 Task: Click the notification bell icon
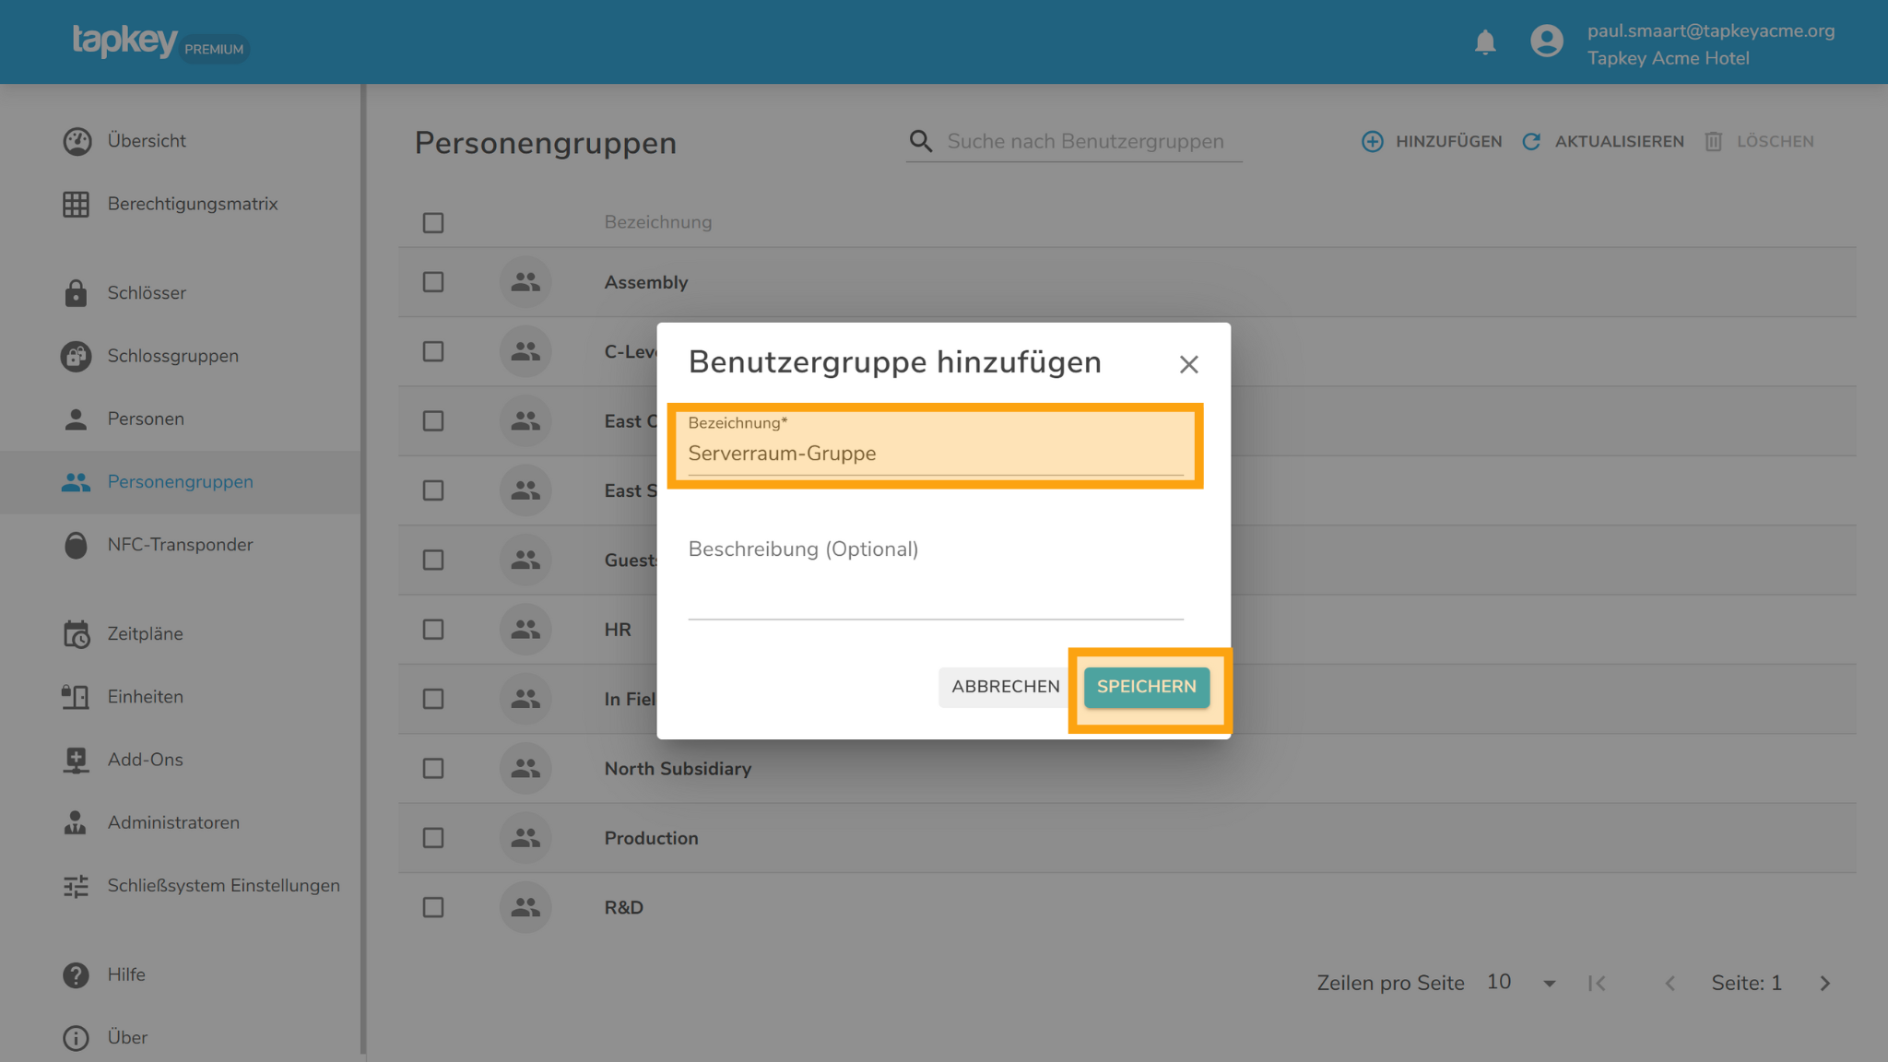[x=1485, y=42]
